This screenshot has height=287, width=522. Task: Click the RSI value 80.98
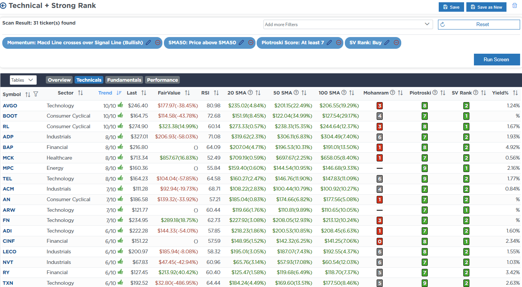pos(213,105)
